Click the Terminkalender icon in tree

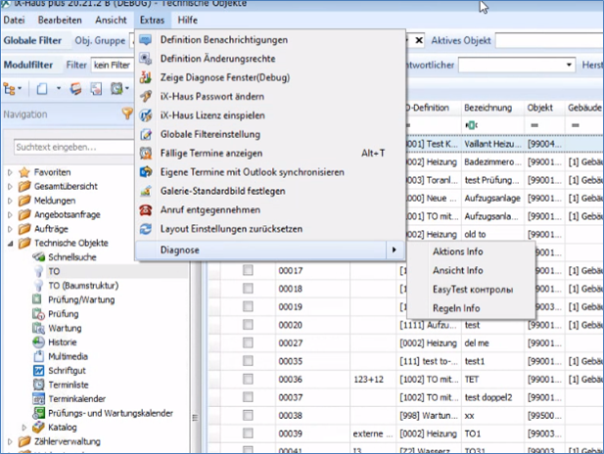[40, 399]
